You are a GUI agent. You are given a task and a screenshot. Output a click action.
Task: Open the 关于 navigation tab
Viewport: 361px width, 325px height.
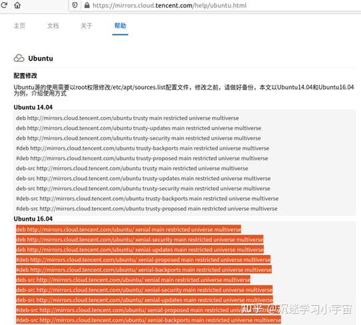coord(86,25)
